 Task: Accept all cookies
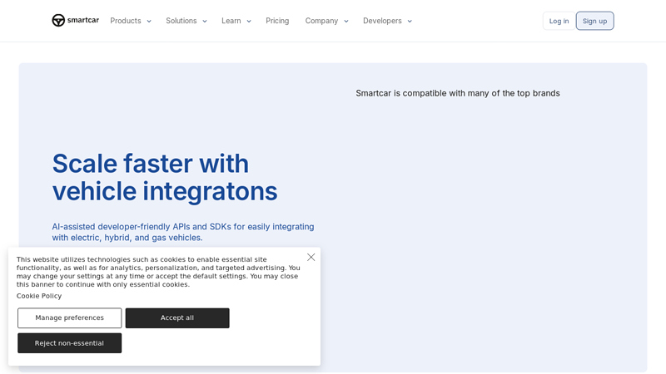coord(177,318)
